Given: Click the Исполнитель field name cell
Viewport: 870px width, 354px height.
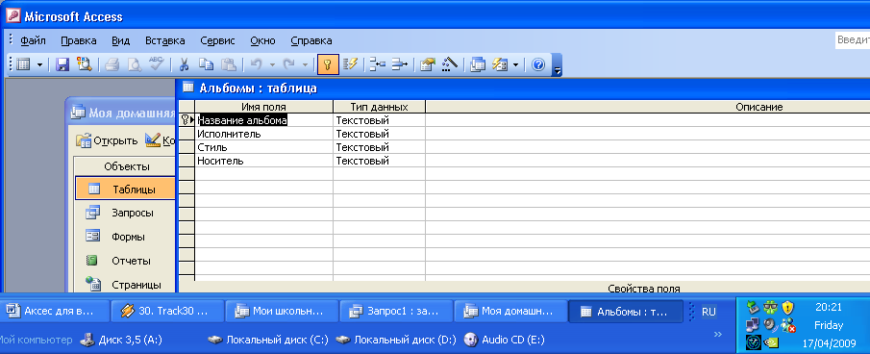Looking at the screenshot, I should pyautogui.click(x=263, y=134).
